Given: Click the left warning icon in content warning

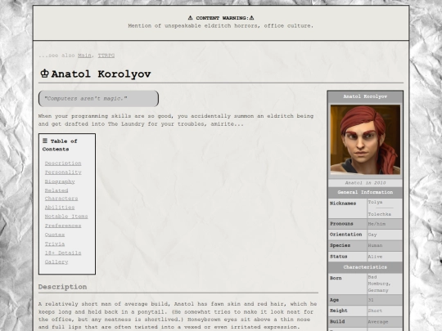Looking at the screenshot, I should pos(190,18).
